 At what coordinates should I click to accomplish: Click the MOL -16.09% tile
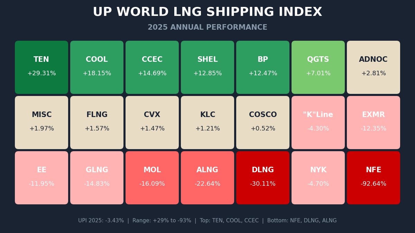[152, 178]
